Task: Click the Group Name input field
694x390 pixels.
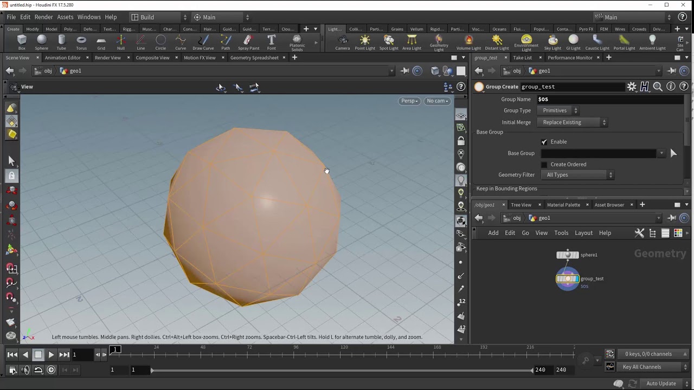Action: click(609, 99)
